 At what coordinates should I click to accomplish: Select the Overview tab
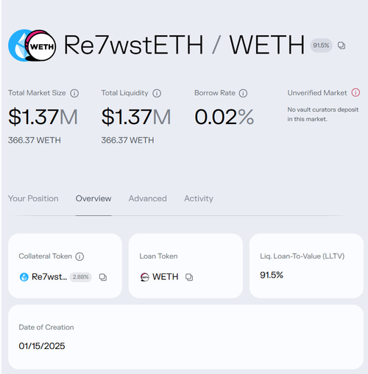(x=93, y=198)
